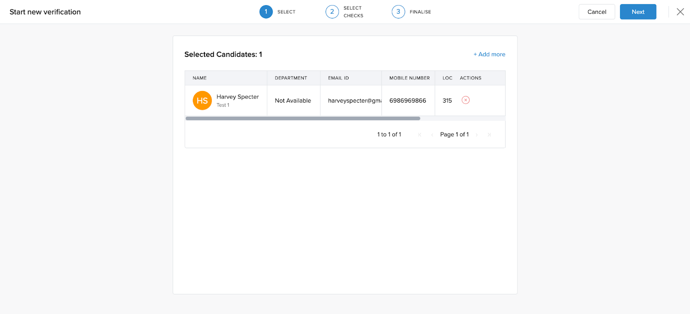Screen dimensions: 690x314
Task: Select the Harvey Specter name cell
Action: pyautogui.click(x=238, y=97)
